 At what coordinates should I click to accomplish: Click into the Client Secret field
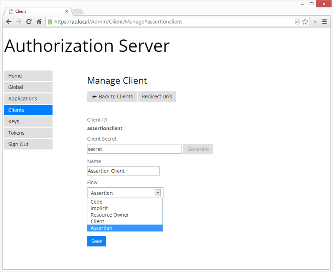134,149
